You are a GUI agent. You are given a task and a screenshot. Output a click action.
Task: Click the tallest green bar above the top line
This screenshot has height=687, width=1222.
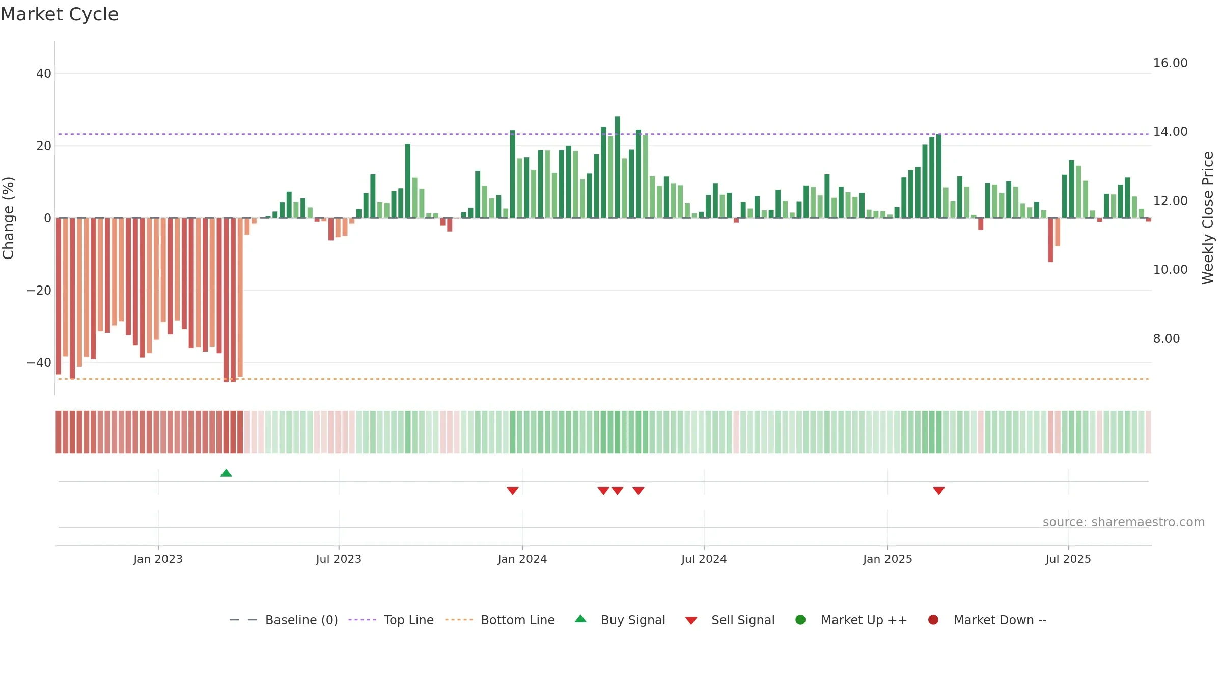tap(618, 167)
